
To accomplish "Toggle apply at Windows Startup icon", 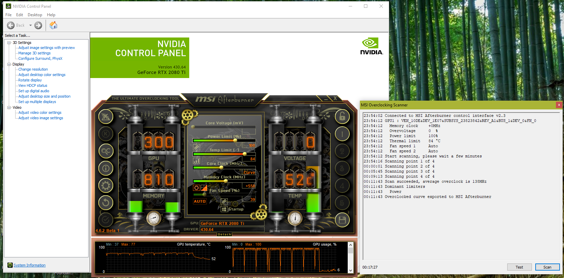I will 224,209.
